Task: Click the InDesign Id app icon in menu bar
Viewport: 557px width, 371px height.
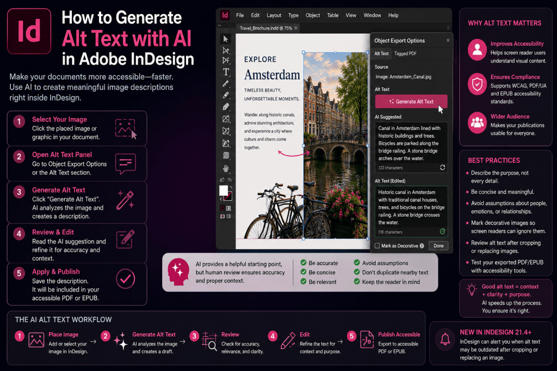Action: coord(225,15)
